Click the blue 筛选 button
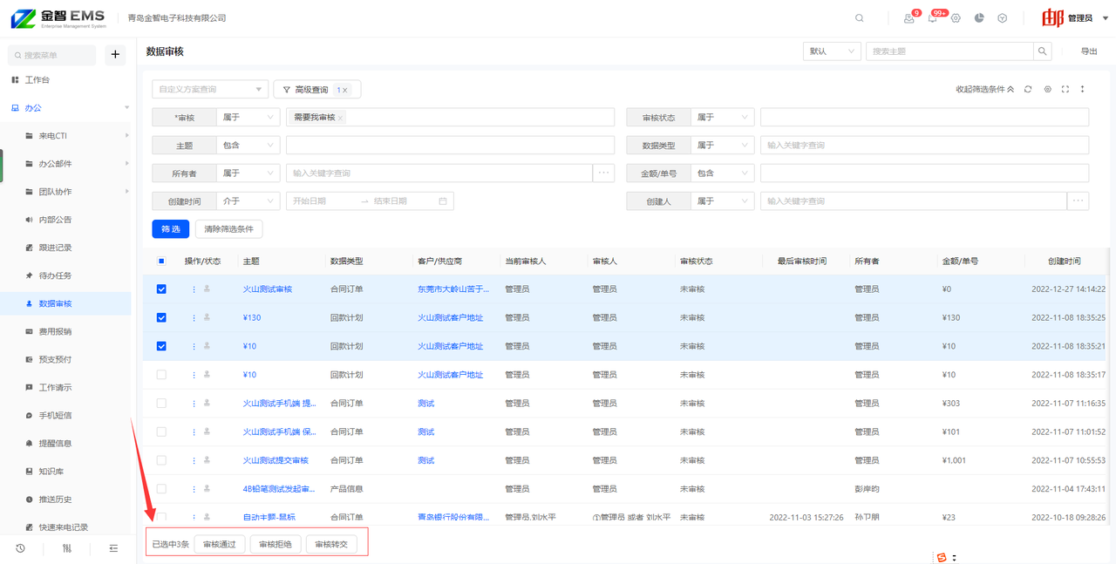The image size is (1116, 564). pyautogui.click(x=170, y=229)
